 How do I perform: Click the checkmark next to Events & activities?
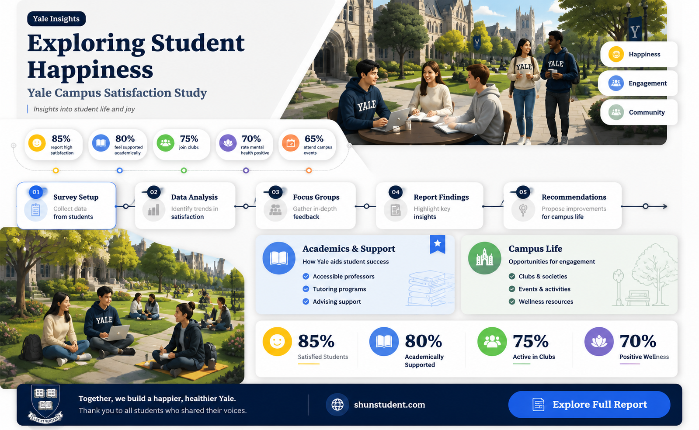click(x=512, y=289)
